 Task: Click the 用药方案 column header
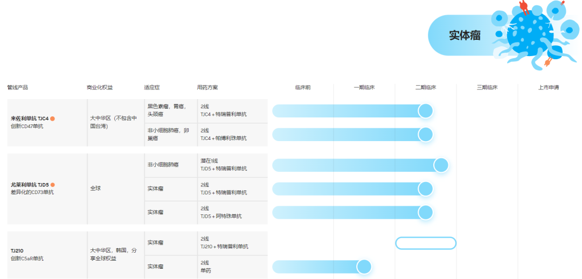207,88
